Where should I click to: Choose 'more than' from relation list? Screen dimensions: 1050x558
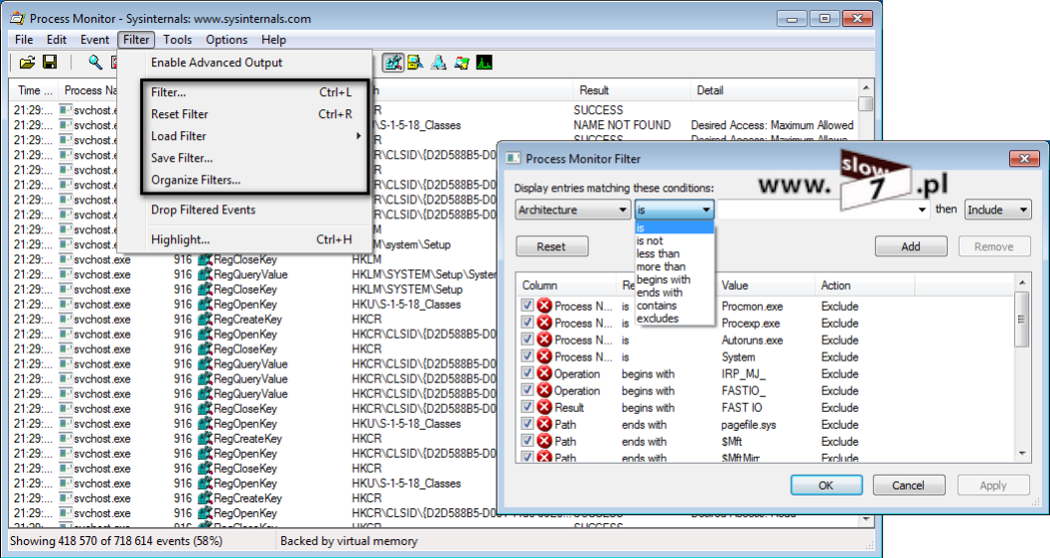click(x=675, y=266)
